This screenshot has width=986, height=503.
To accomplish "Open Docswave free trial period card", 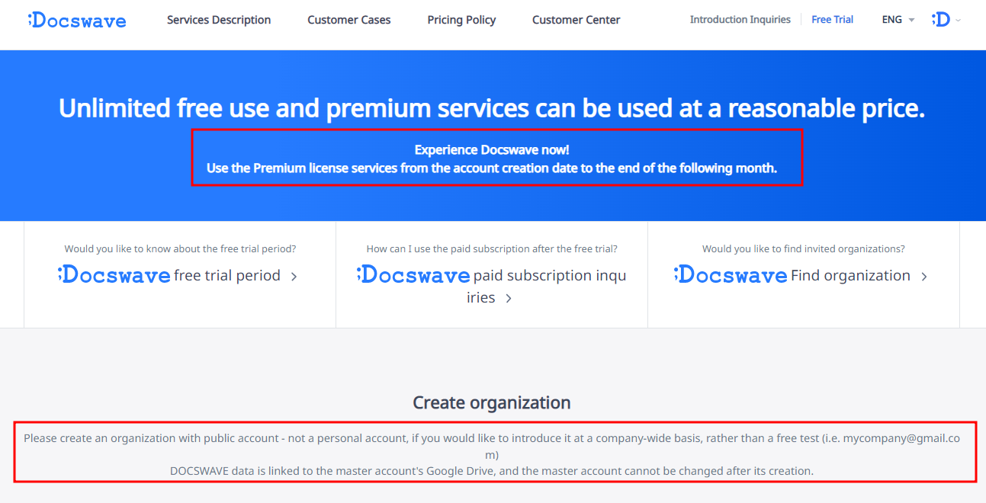I will click(179, 275).
